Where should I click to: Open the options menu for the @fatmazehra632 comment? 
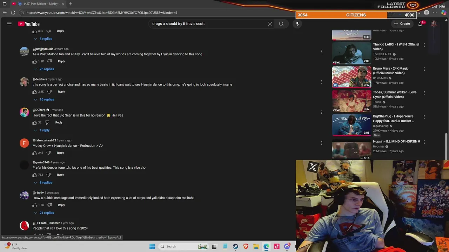pos(322,143)
